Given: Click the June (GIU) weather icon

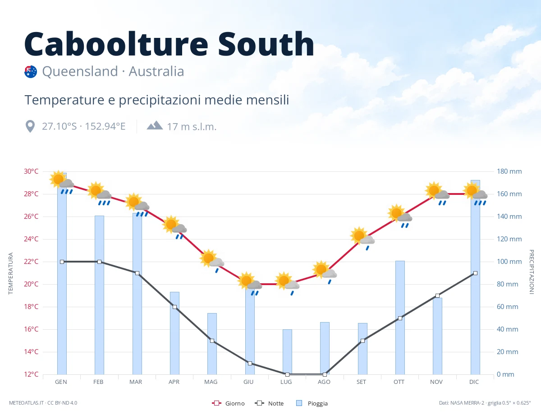Looking at the screenshot, I should point(250,284).
